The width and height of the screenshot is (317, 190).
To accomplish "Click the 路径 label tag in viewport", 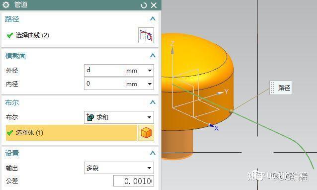I will (281, 88).
